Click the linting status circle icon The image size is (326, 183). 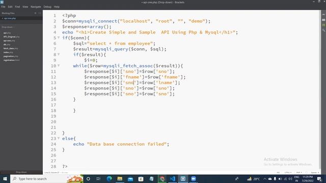click(307, 173)
